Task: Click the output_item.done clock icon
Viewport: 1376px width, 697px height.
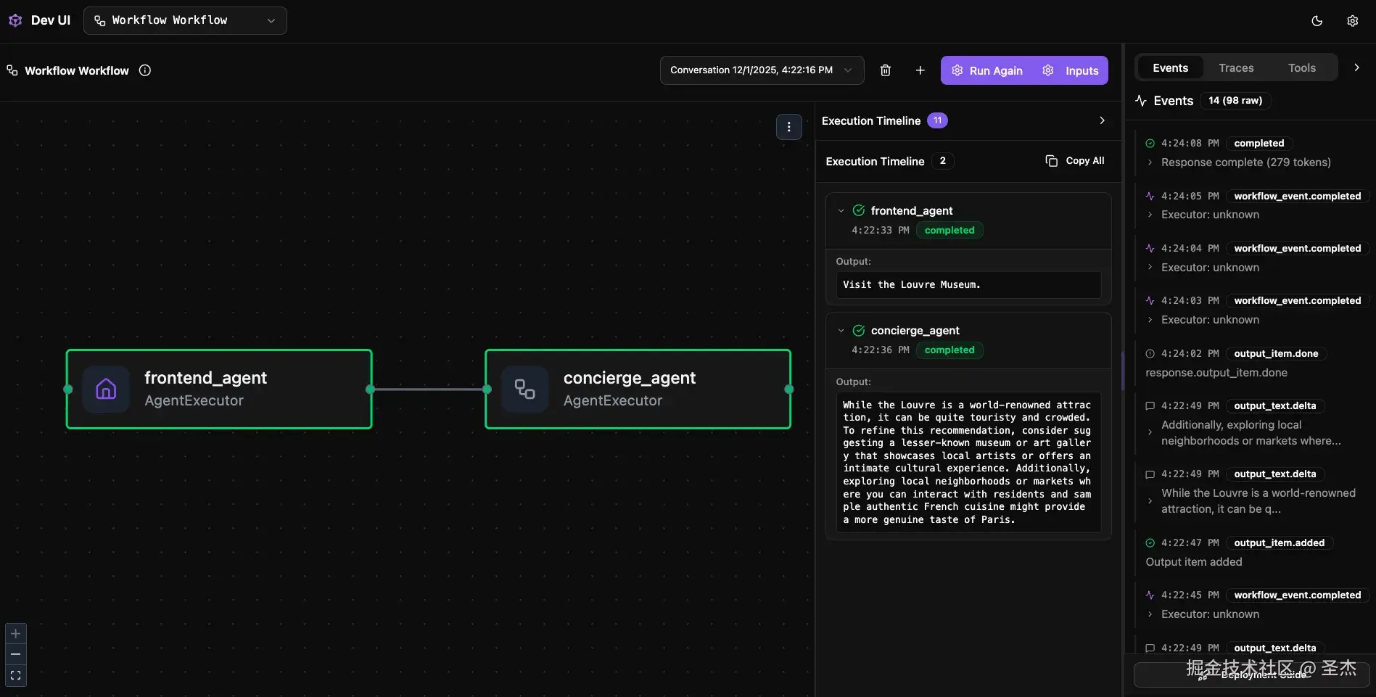Action: (1150, 354)
